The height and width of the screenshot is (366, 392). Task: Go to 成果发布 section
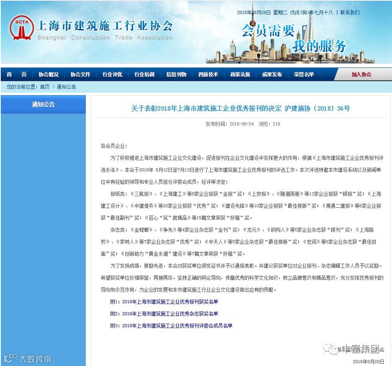point(272,74)
